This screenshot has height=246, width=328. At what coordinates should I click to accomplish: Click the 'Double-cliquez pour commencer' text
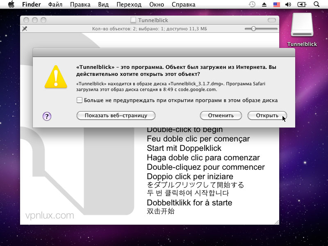point(206,167)
